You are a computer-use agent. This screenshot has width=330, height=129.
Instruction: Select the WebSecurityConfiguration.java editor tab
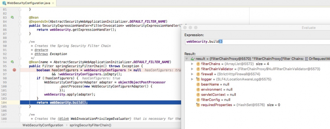(28, 3)
